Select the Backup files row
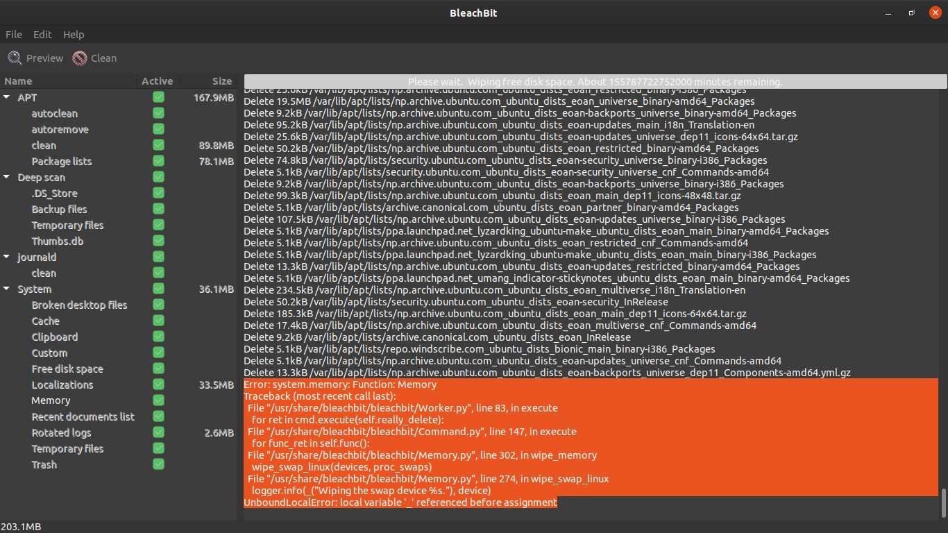The width and height of the screenshot is (948, 533). (x=119, y=209)
